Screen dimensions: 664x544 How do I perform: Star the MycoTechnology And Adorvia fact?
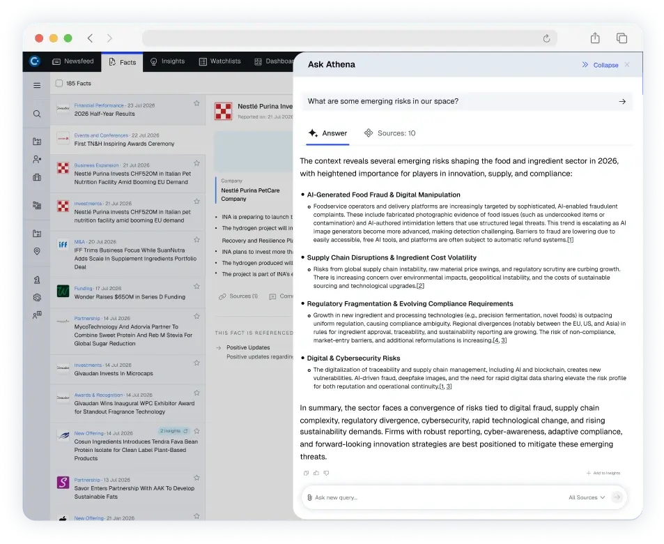[196, 316]
